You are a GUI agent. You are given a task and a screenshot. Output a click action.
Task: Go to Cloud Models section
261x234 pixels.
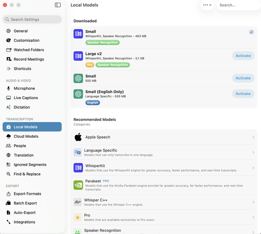(32, 136)
